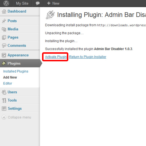146x146 pixels.
Task: Click Return to Plugin Installer link
Action: click(x=88, y=57)
